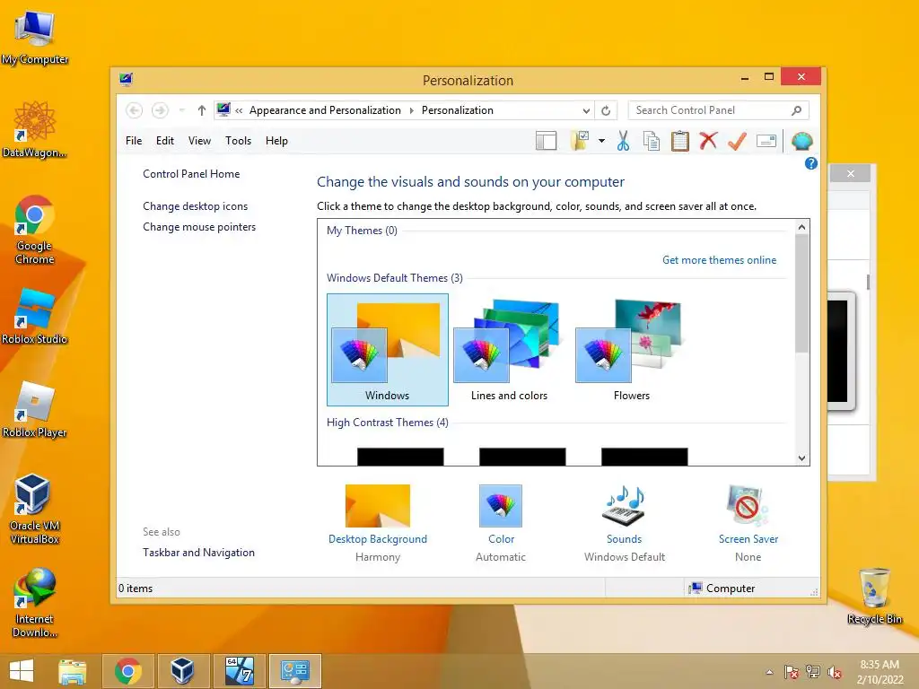Screen dimensions: 919x689
Task: Go up one folder level
Action: (x=202, y=110)
